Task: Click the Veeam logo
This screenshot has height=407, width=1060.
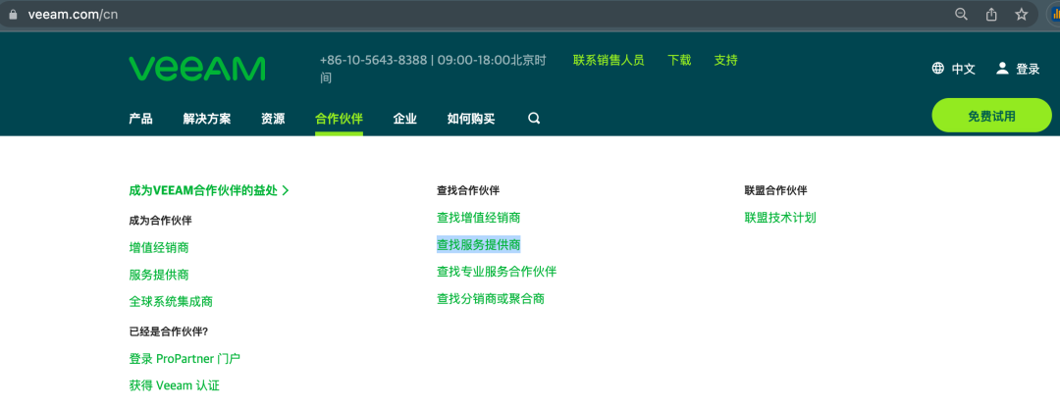Action: 196,69
